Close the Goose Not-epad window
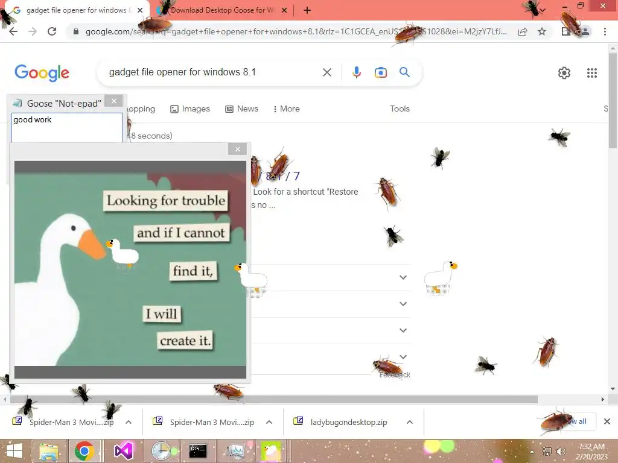This screenshot has height=463, width=618. pyautogui.click(x=114, y=101)
